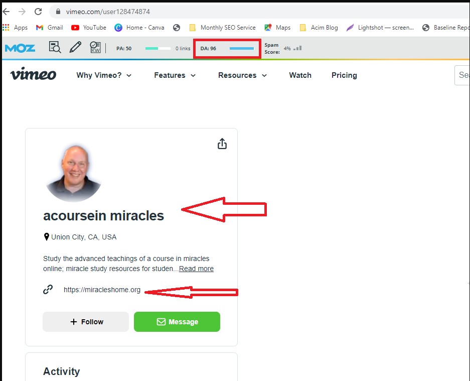Open the https://miracleshome.org link
The height and width of the screenshot is (381, 470).
click(x=102, y=290)
